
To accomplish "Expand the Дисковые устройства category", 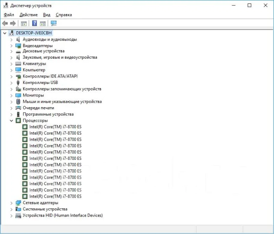I will point(12,51).
